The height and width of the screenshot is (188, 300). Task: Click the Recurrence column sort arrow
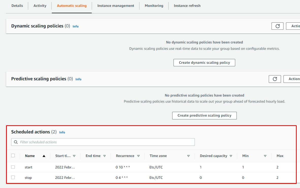(138, 156)
